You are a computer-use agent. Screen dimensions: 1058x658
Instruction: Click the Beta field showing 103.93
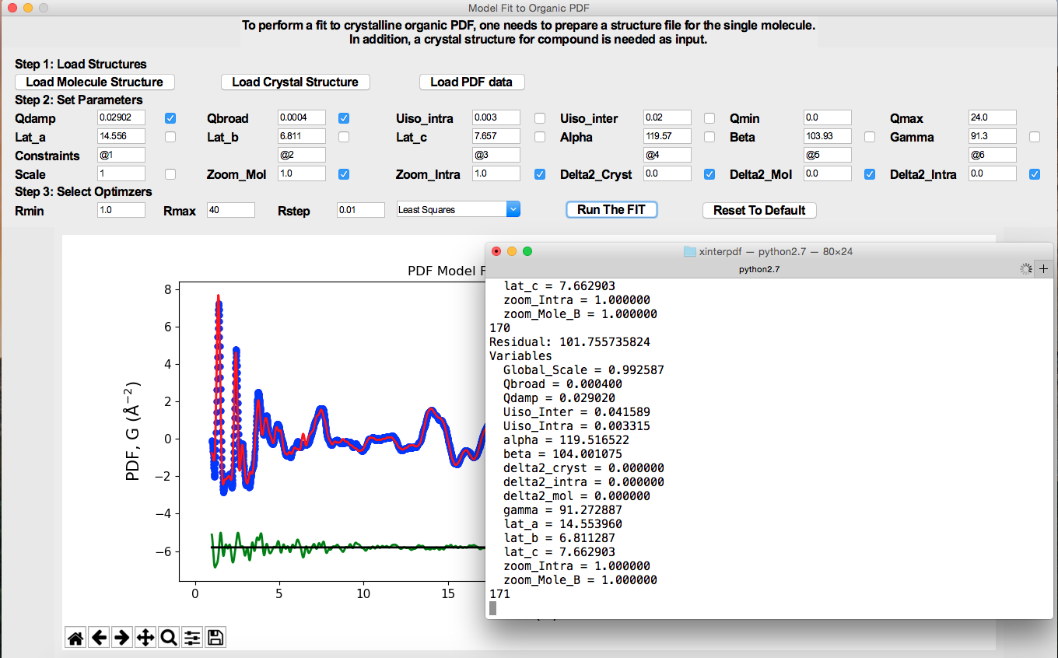click(x=828, y=136)
